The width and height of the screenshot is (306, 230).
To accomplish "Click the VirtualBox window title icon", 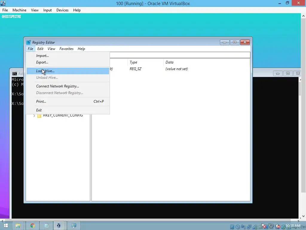I will click(3, 3).
